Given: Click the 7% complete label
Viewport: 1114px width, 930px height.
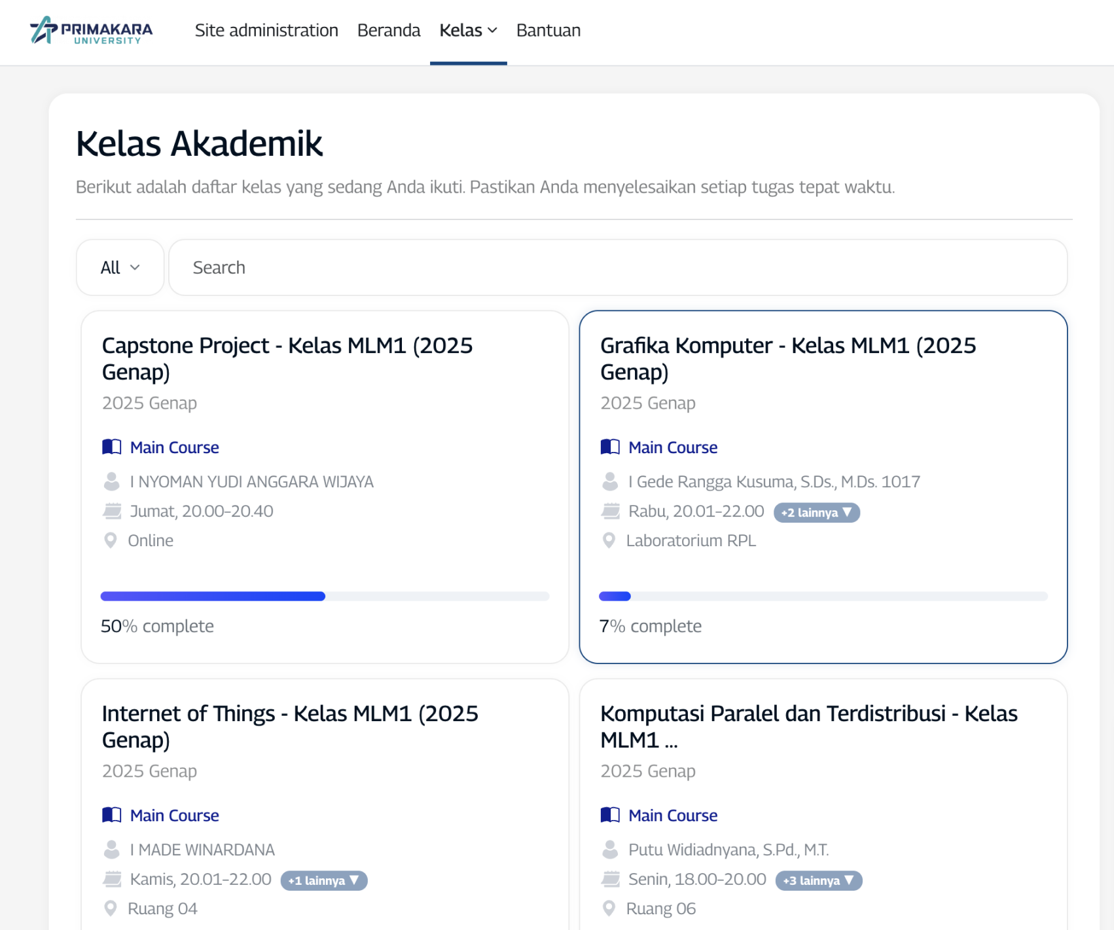Looking at the screenshot, I should 651,626.
